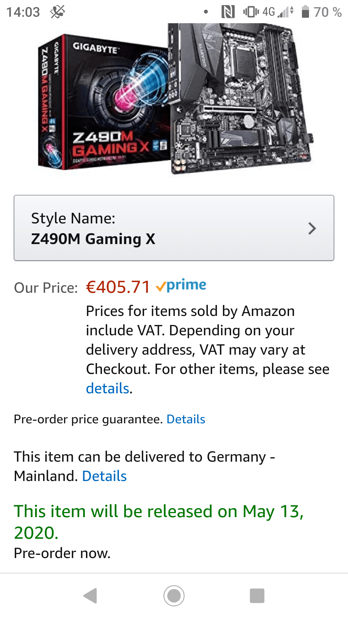This screenshot has width=348, height=619.
Task: Tap the green release date notice
Action: (159, 522)
